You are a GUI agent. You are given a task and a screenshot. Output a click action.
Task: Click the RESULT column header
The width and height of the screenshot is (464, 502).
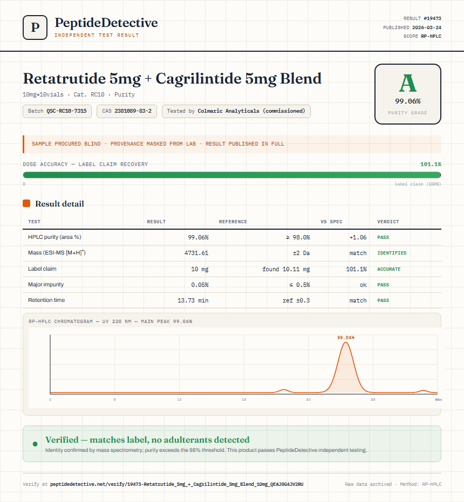click(156, 222)
